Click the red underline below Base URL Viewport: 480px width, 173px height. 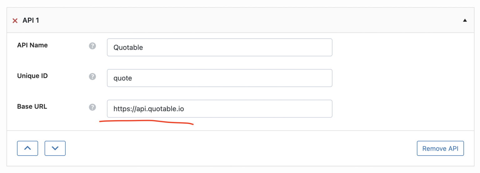click(x=146, y=121)
